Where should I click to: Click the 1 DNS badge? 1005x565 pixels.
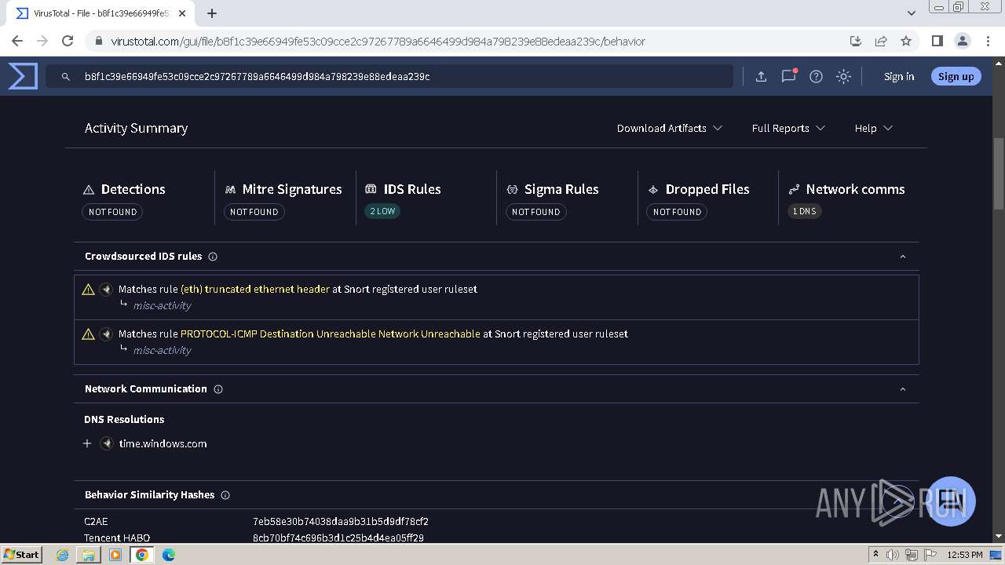[x=804, y=211]
